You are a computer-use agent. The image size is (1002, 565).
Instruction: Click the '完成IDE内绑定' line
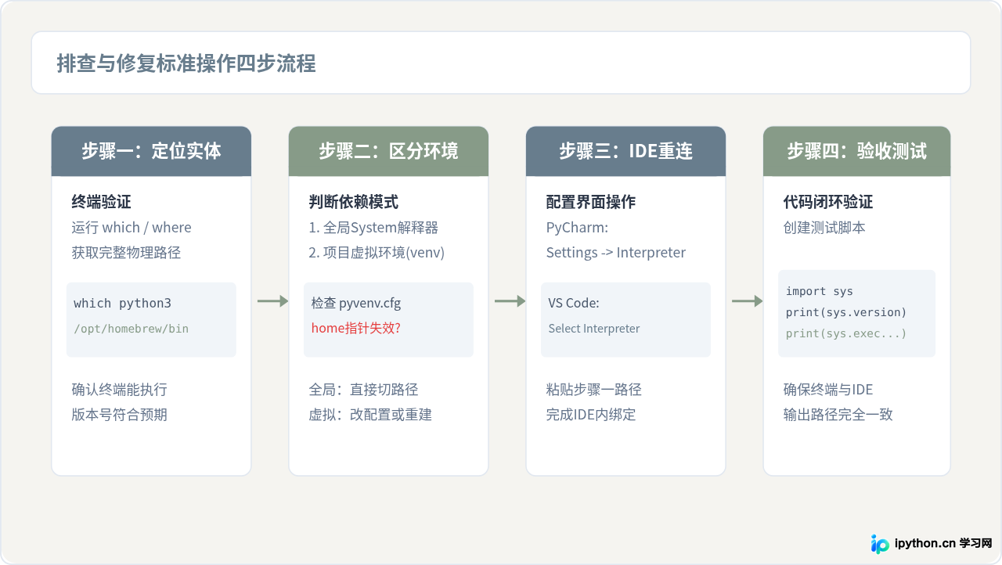tap(591, 415)
